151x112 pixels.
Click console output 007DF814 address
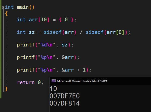65,103
